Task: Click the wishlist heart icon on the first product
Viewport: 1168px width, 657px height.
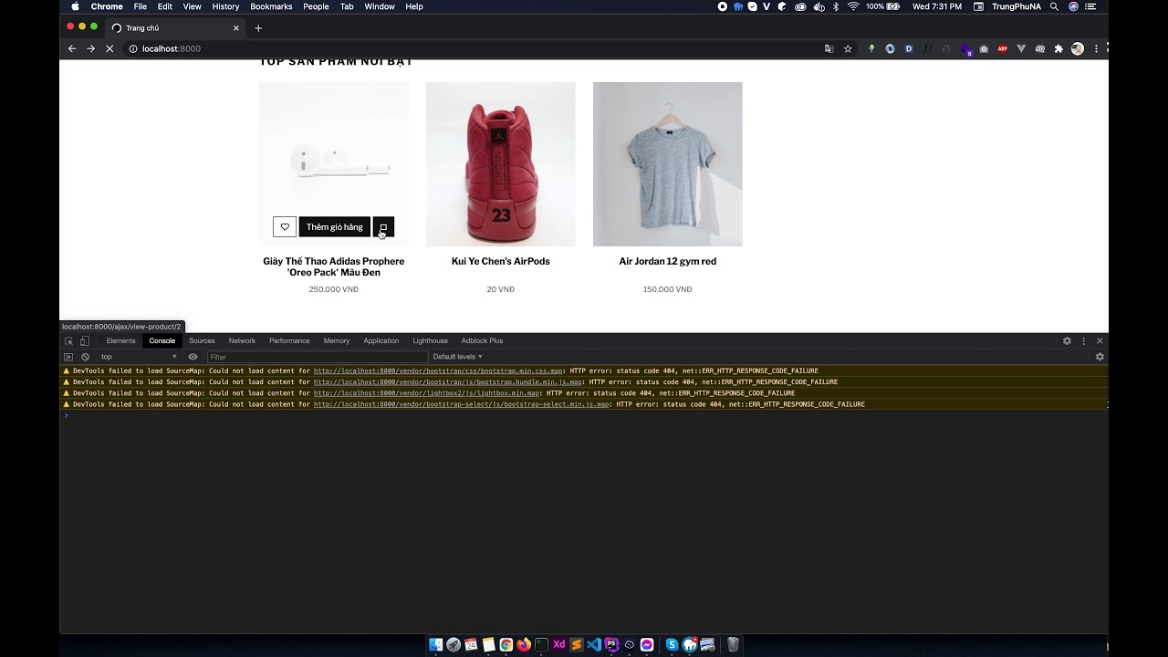Action: 285,227
